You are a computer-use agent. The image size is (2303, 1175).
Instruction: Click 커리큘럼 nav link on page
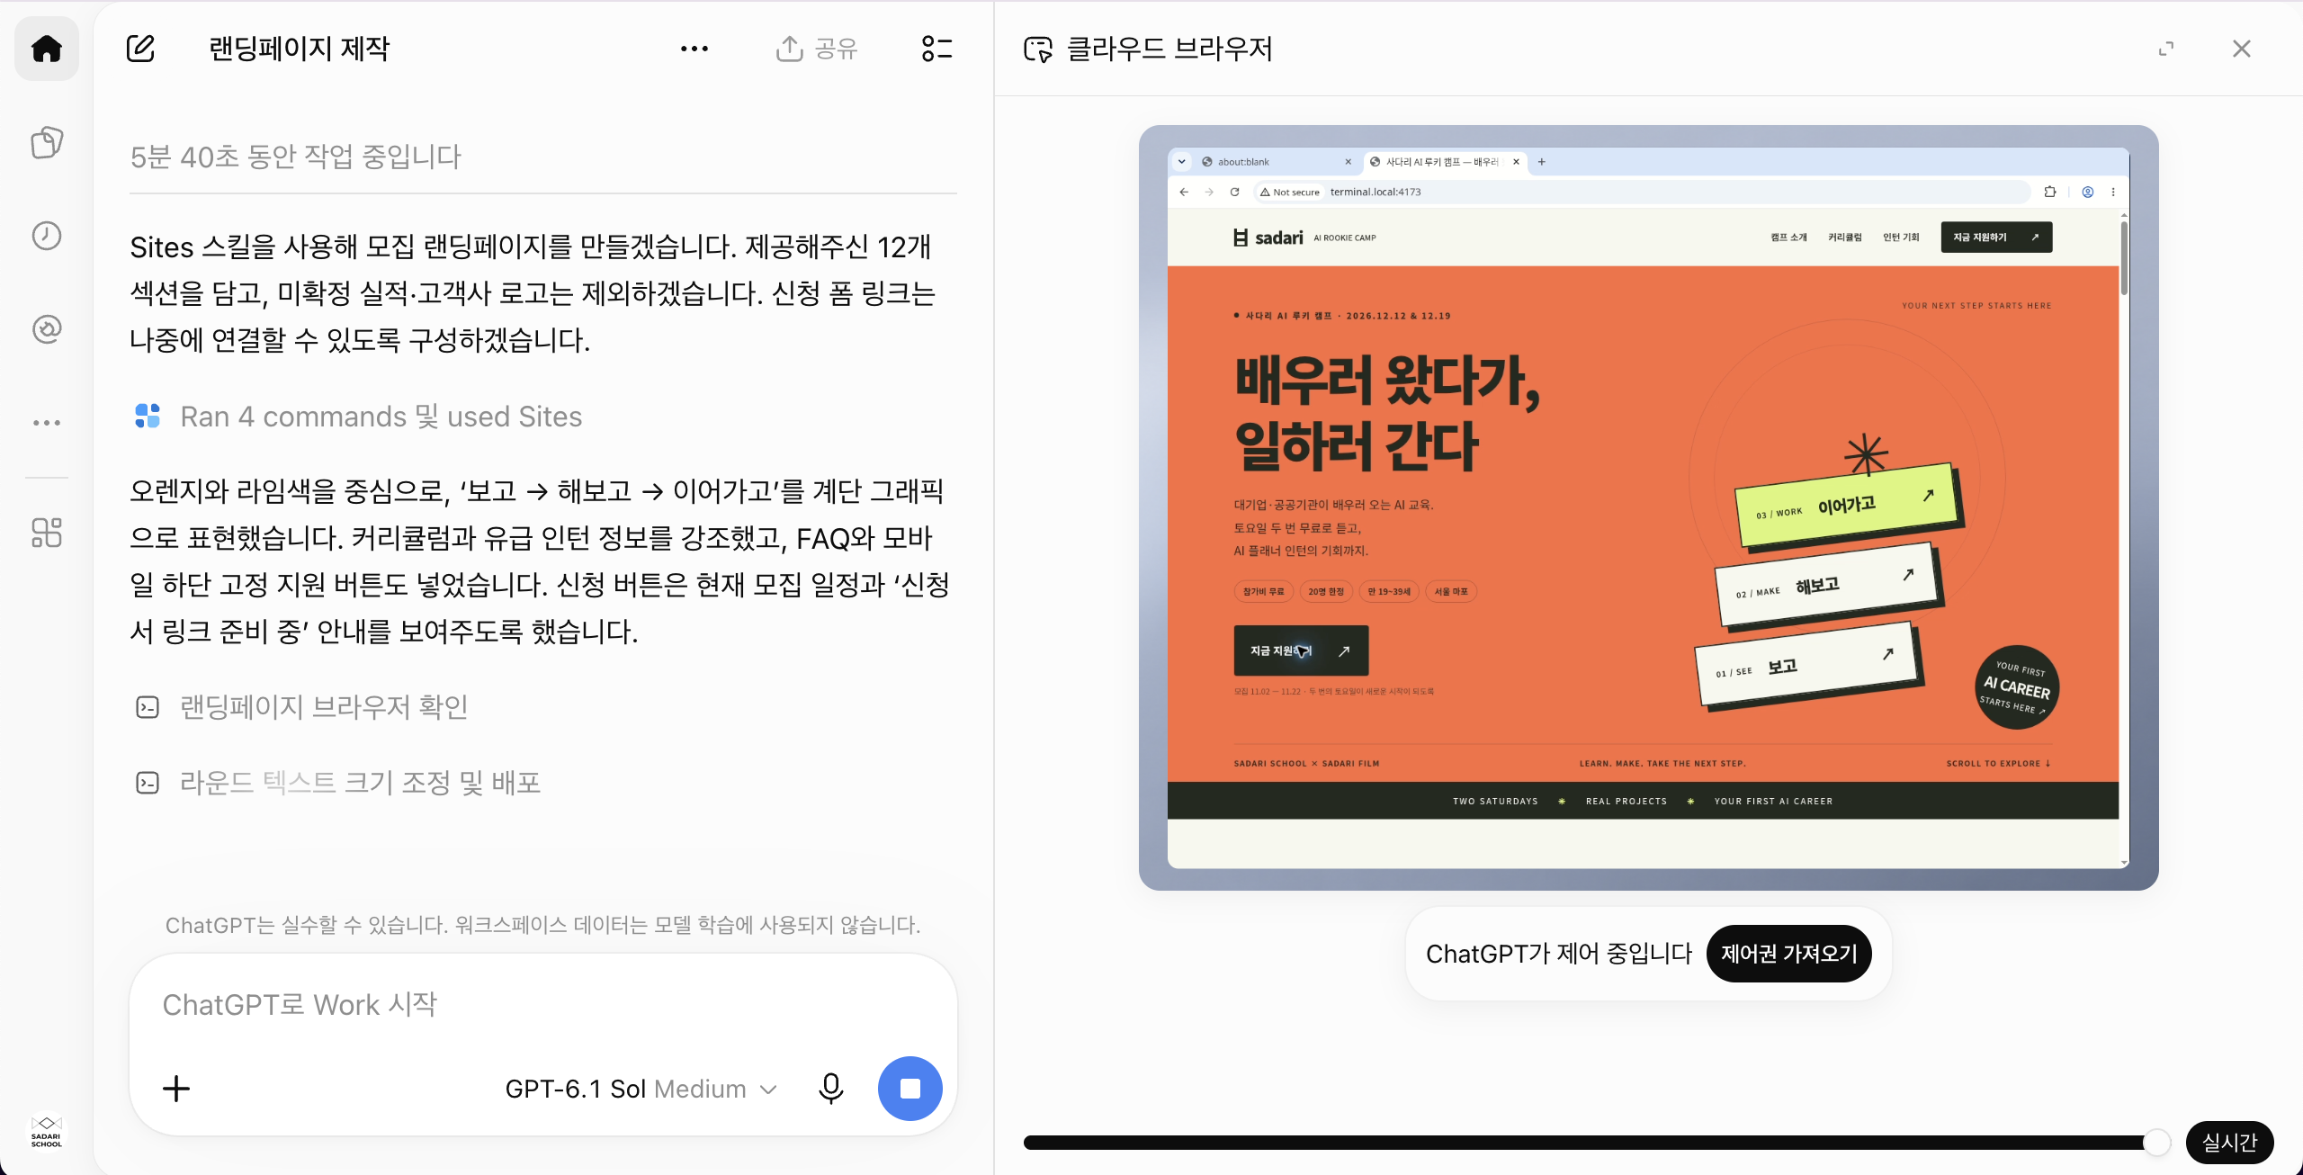coord(1845,238)
